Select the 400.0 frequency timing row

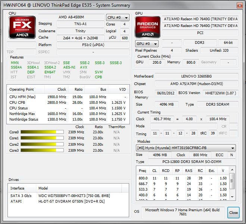pos(183,195)
